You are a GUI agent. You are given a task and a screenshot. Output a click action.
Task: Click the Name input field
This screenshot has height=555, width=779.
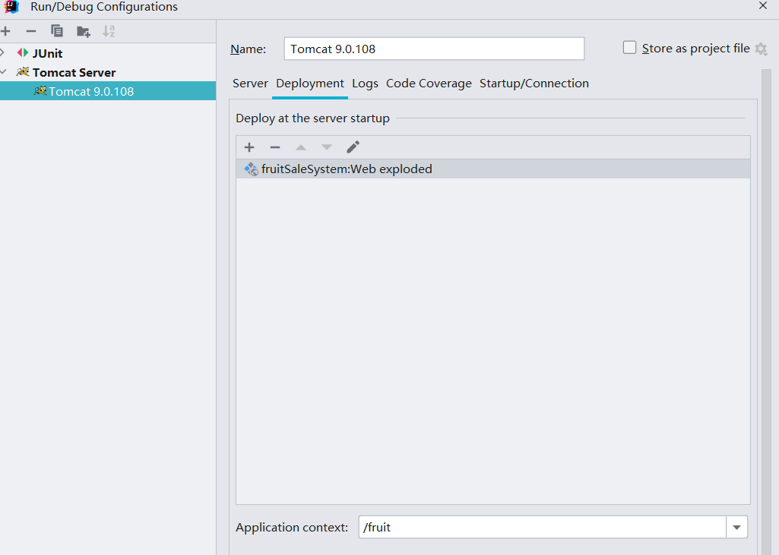click(433, 49)
